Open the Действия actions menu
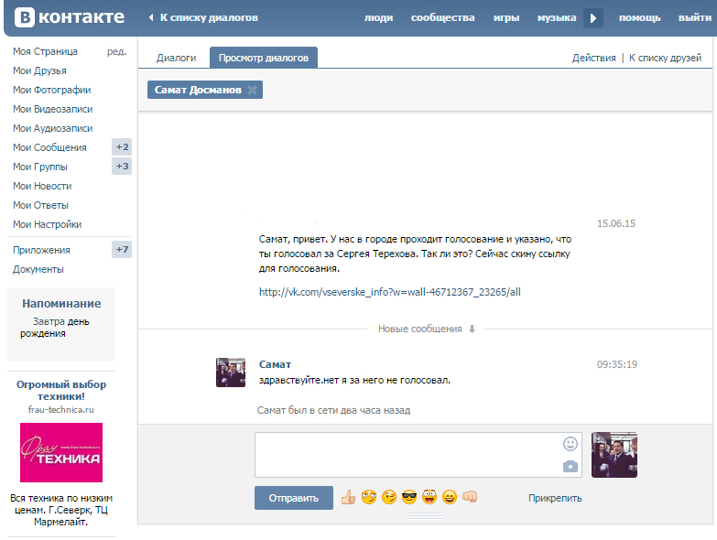This screenshot has height=540, width=717. coord(593,58)
